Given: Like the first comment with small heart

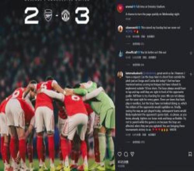Looking at the screenshot, I should click(x=191, y=29).
